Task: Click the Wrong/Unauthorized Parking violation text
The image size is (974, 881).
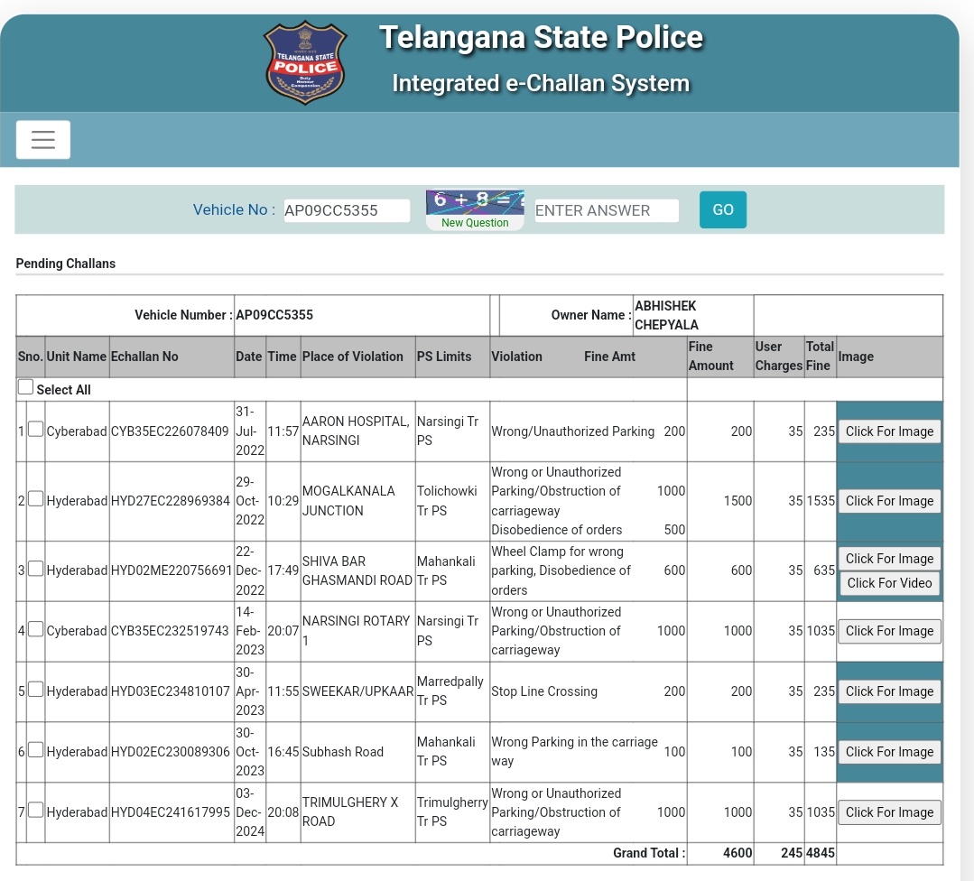Action: 572,431
